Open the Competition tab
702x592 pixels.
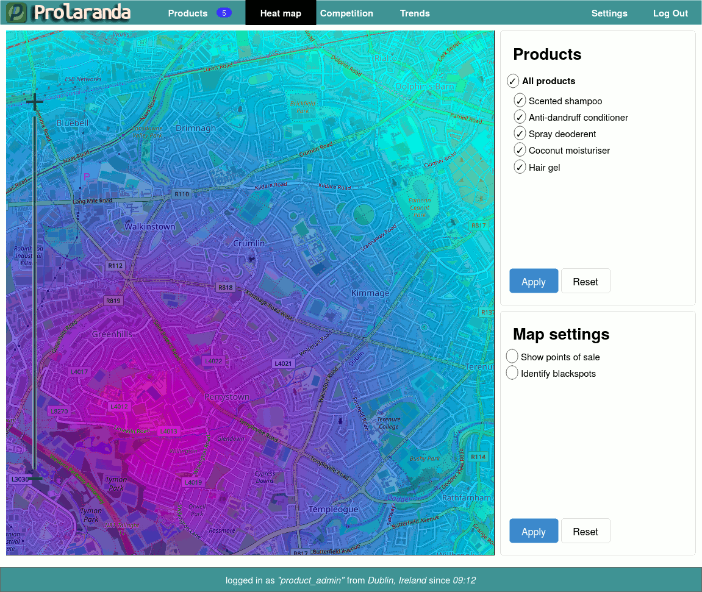coord(346,13)
